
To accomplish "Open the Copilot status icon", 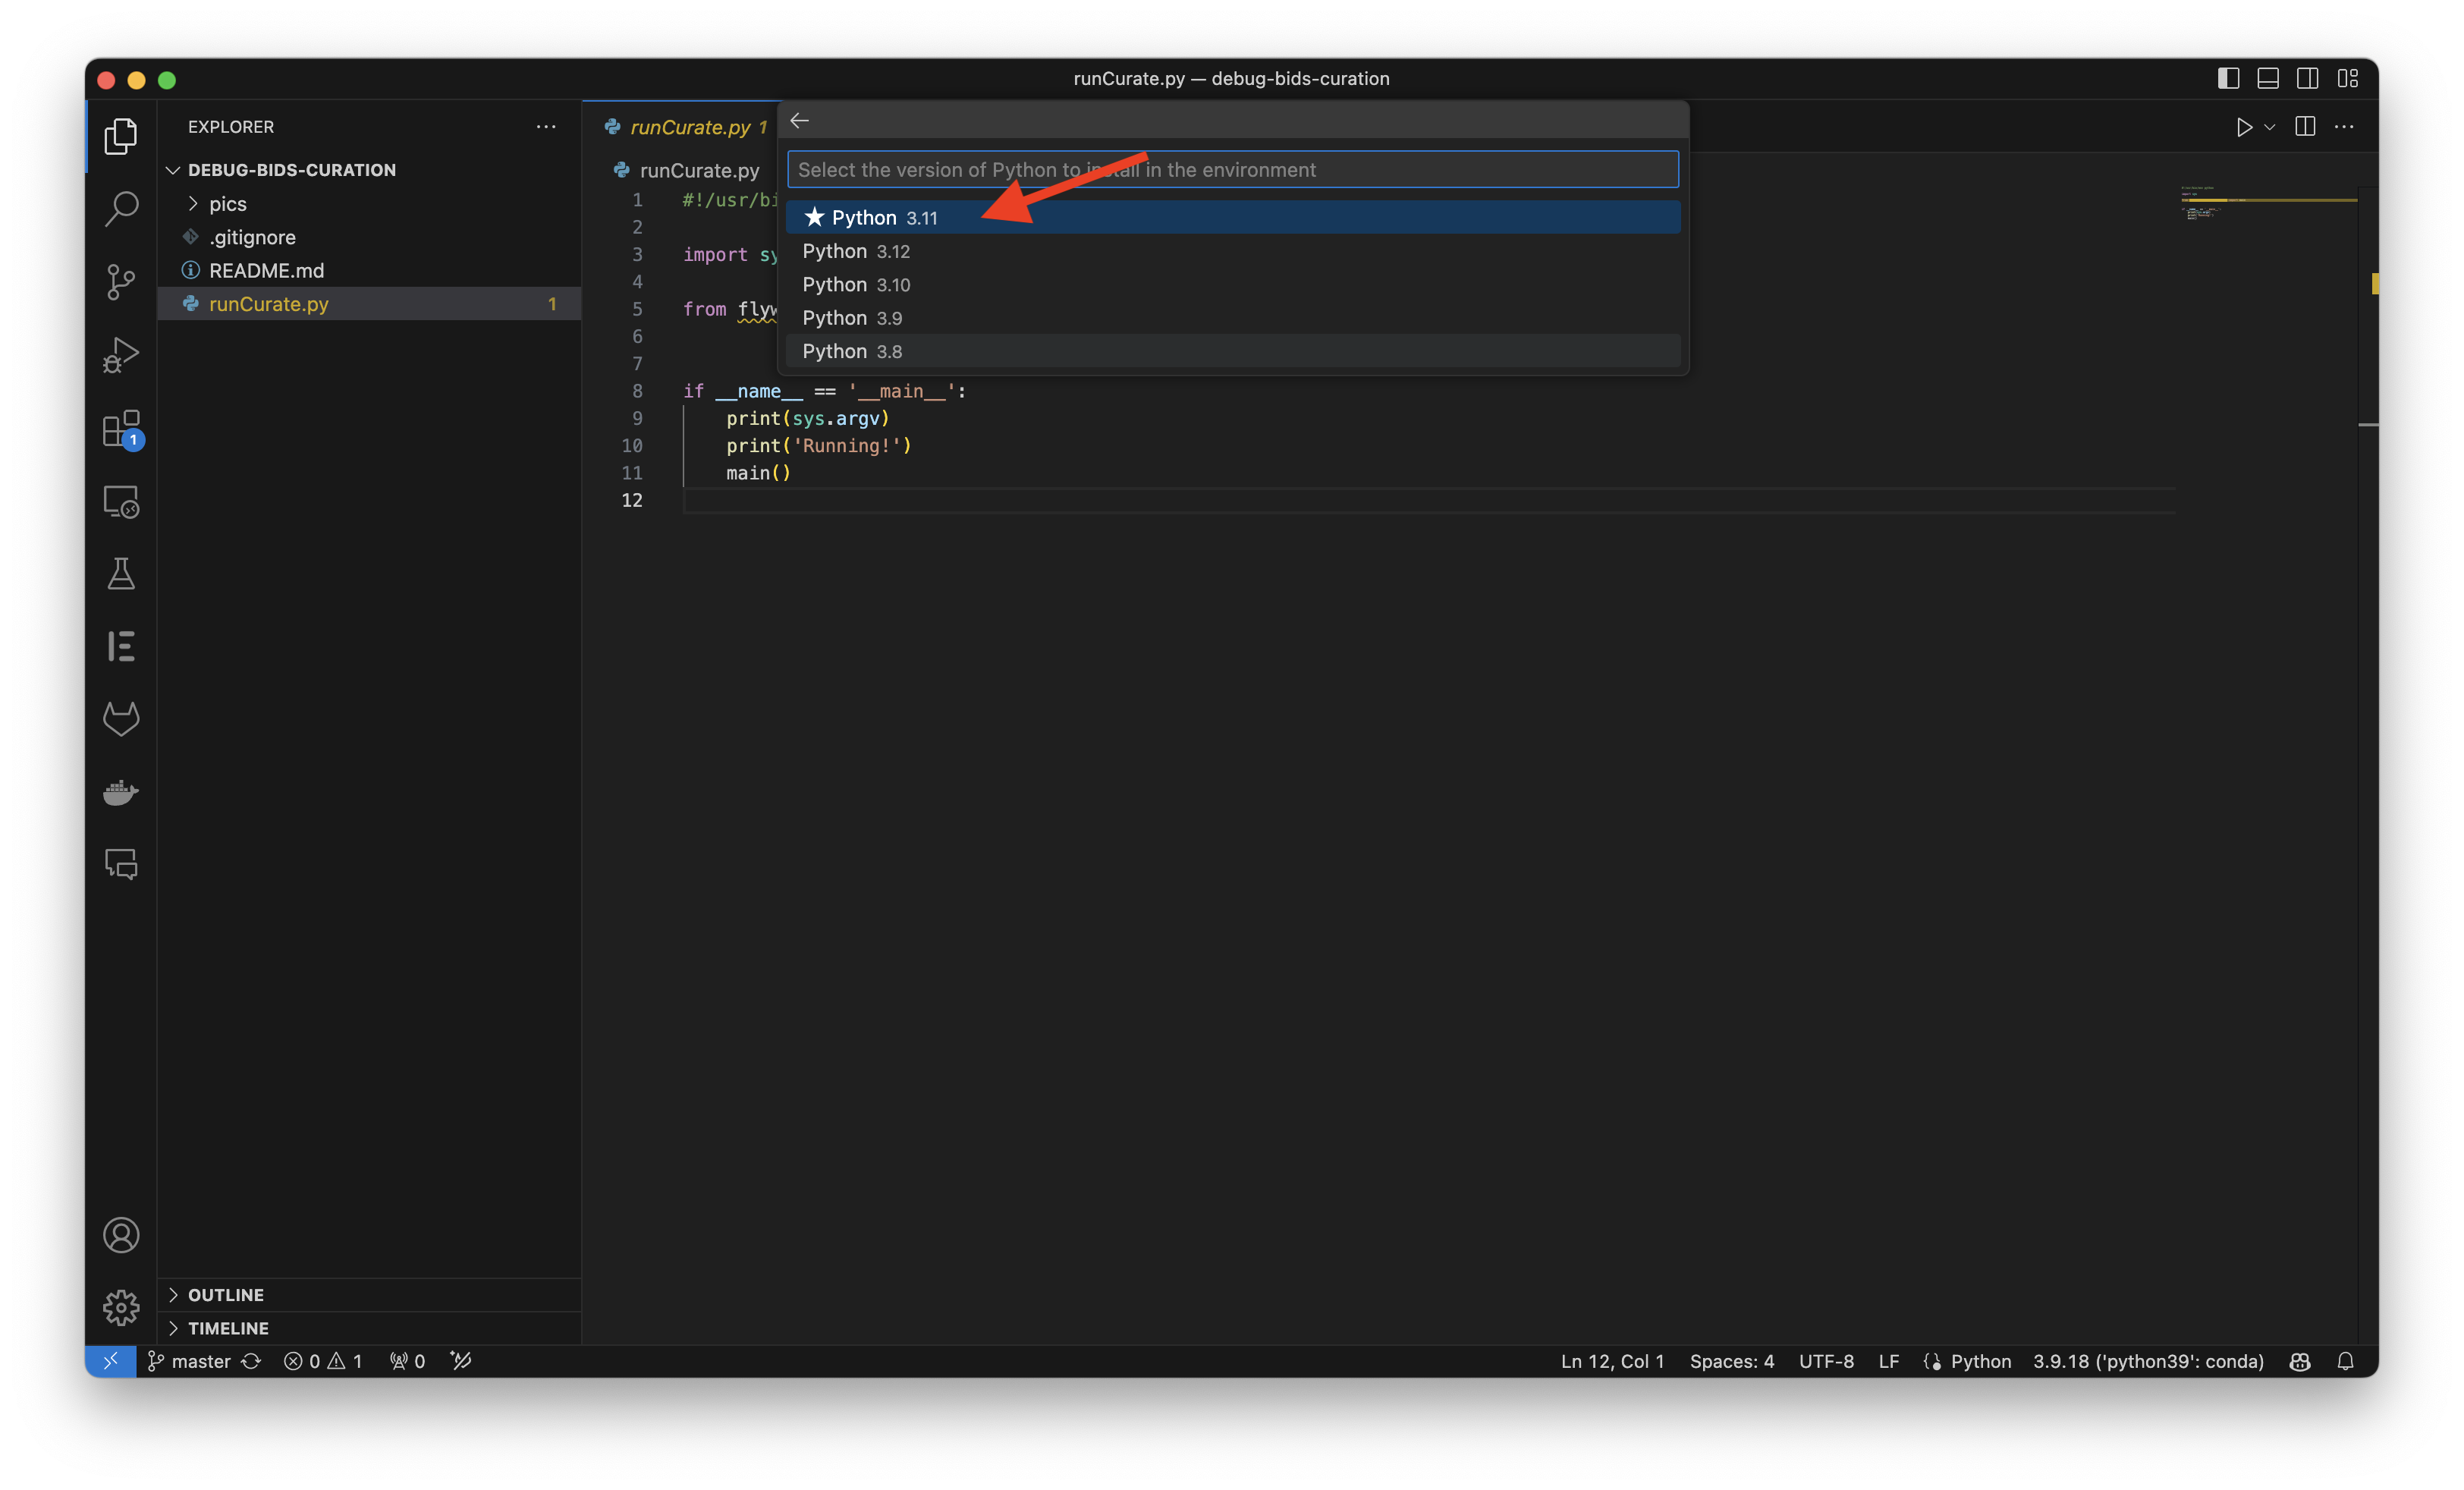I will click(x=2300, y=1361).
